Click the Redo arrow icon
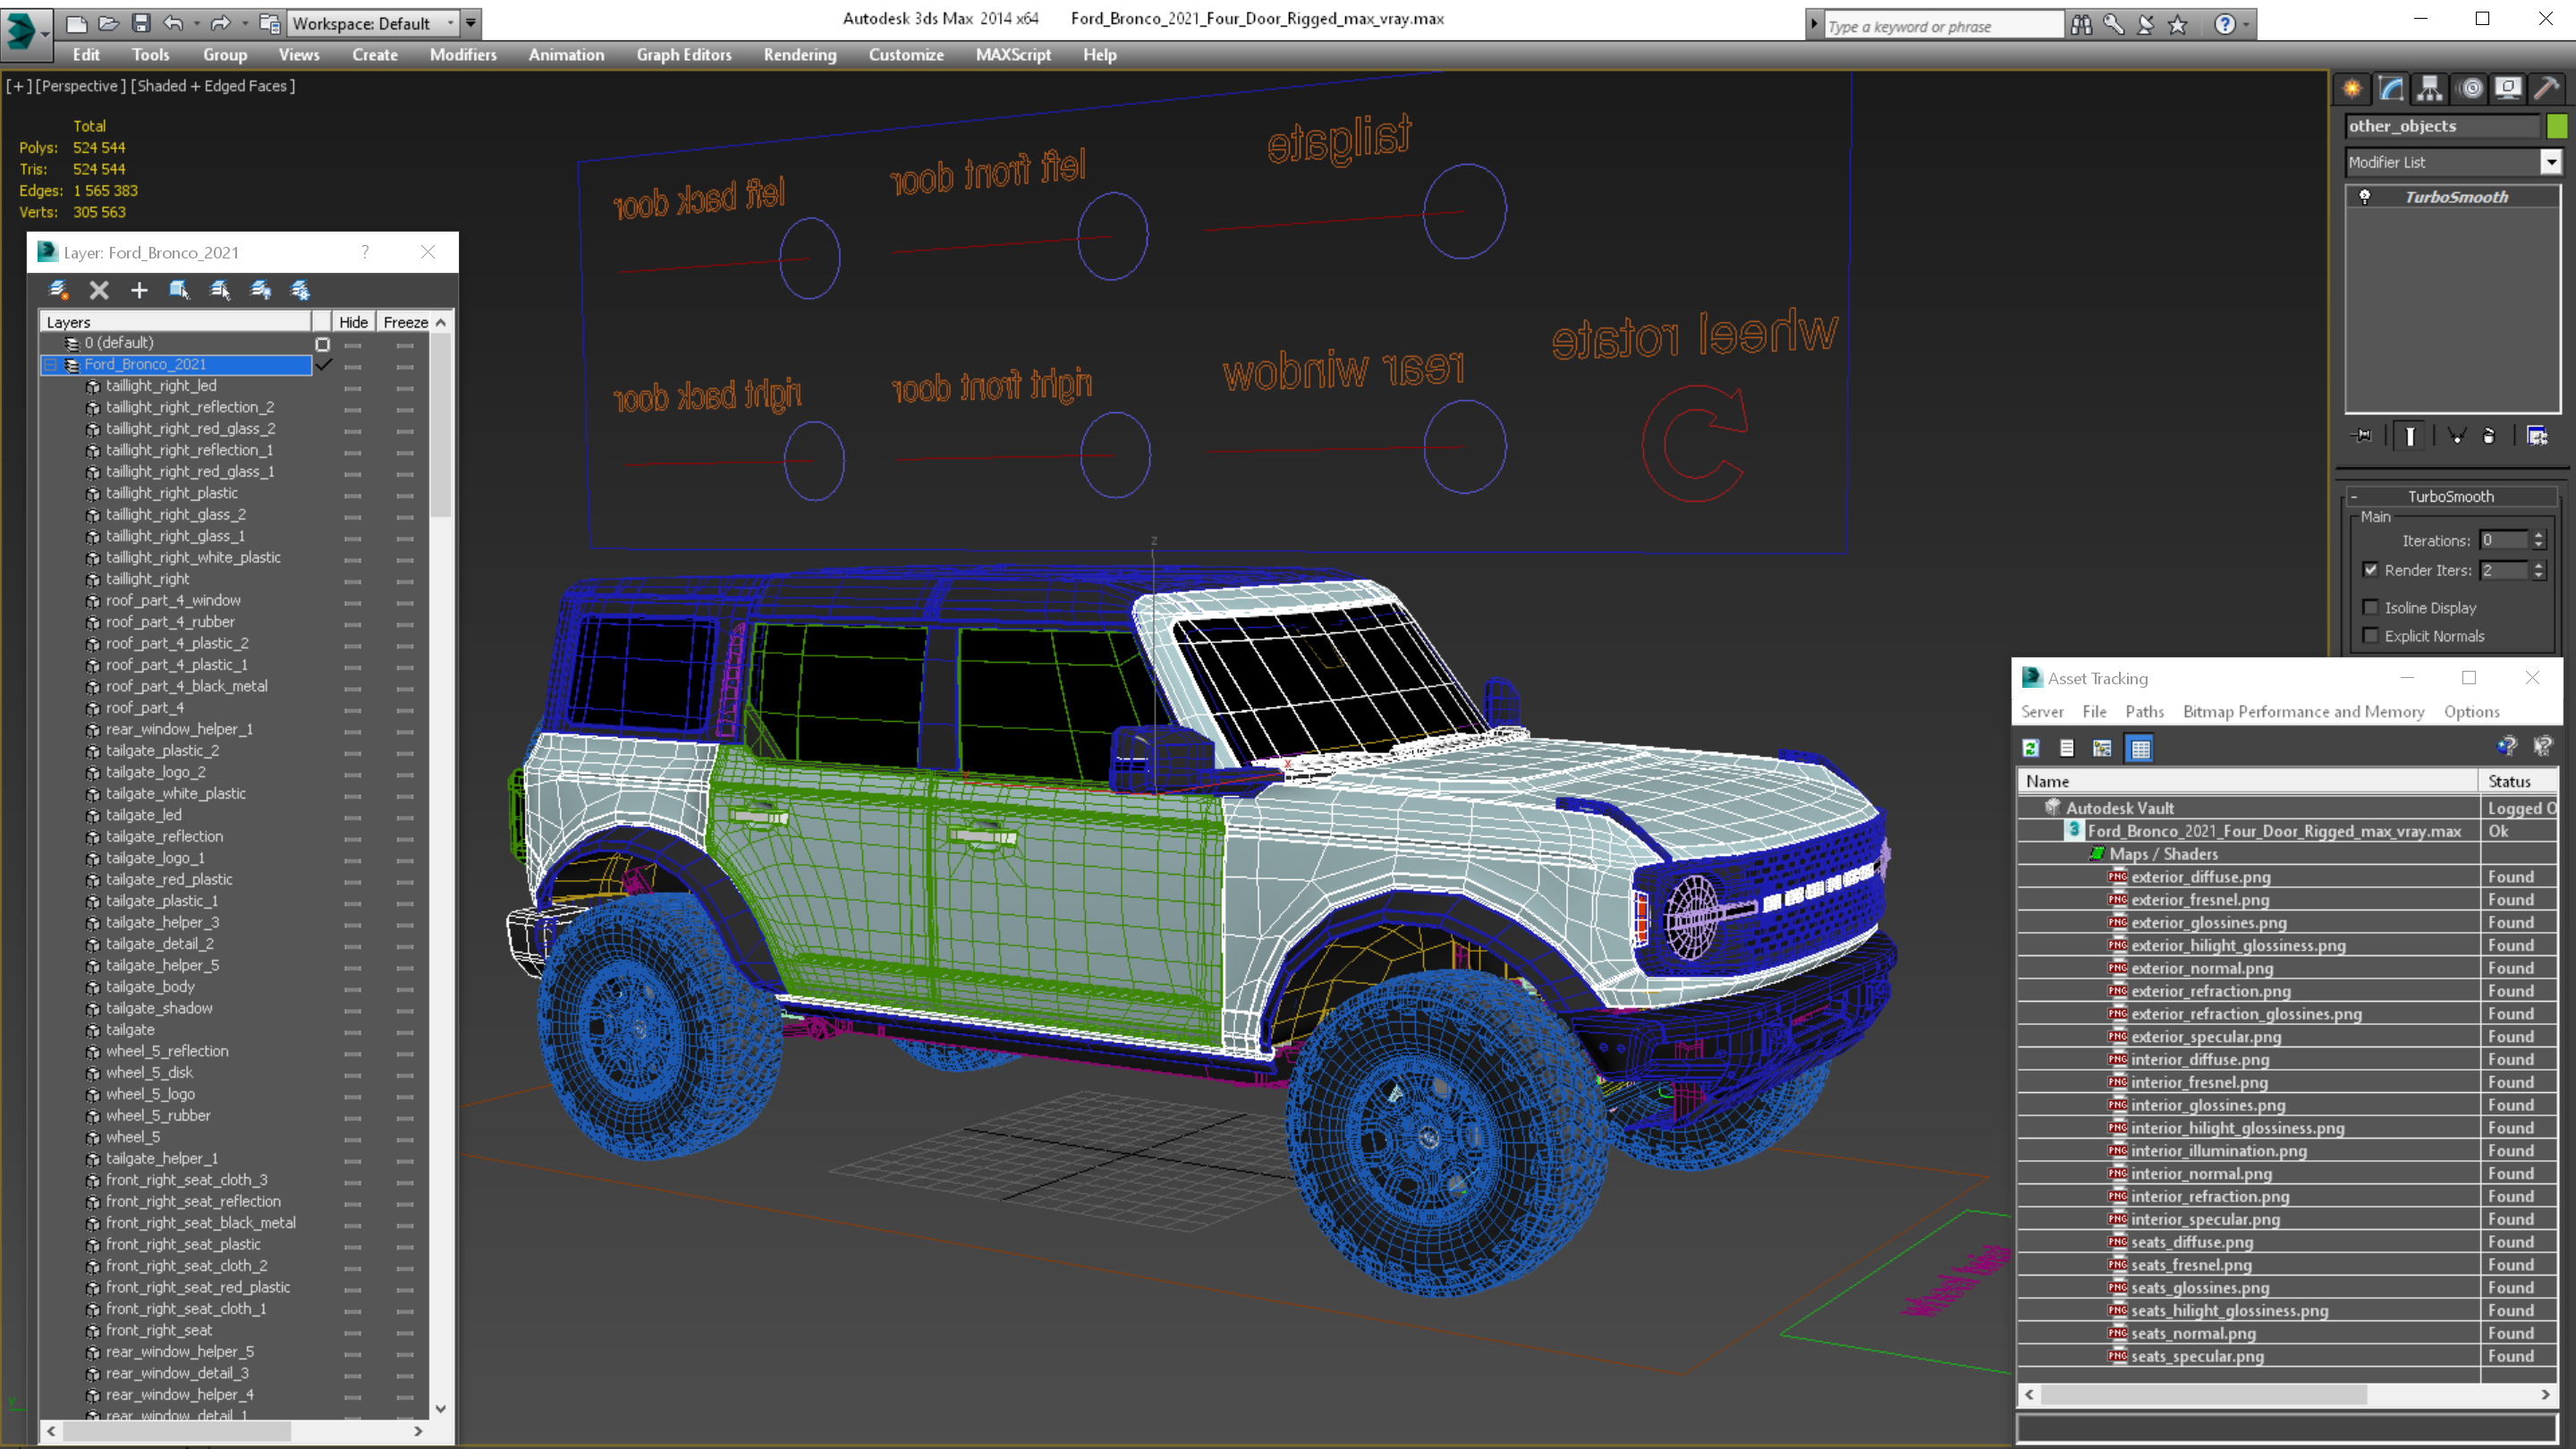This screenshot has width=2576, height=1449. (x=220, y=23)
